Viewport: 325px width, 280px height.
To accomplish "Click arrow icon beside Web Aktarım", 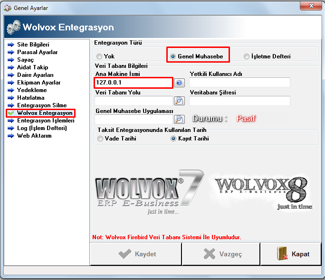I will pos(11,136).
